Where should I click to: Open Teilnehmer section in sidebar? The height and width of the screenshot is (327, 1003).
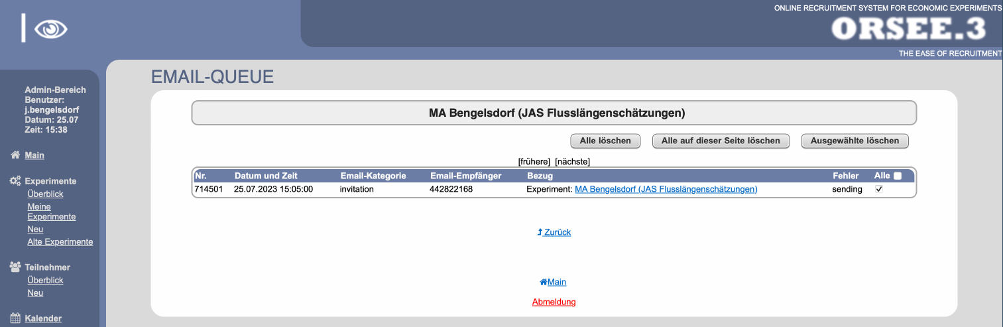pyautogui.click(x=47, y=267)
